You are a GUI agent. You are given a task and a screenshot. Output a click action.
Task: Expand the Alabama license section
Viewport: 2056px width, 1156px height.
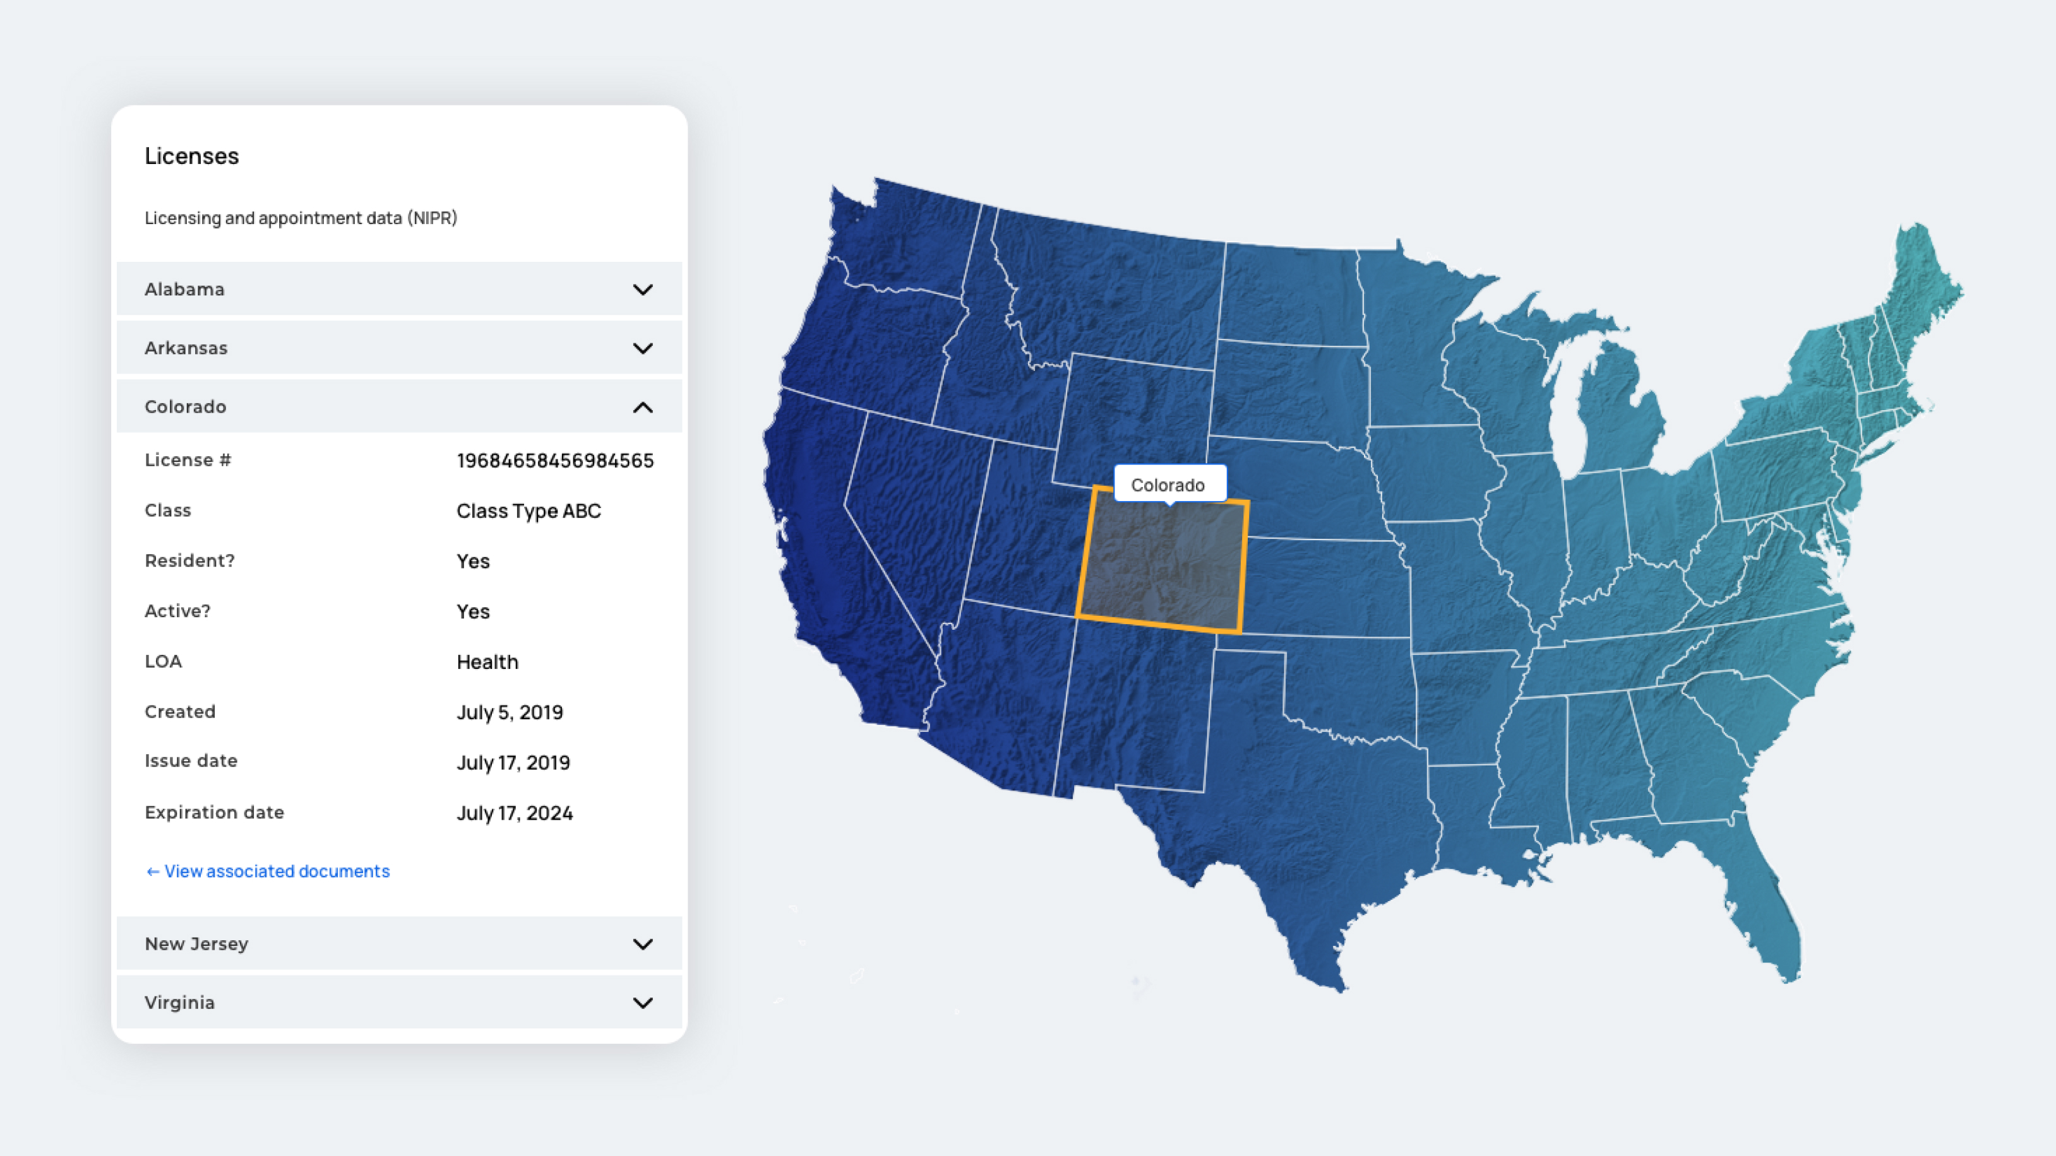tap(399, 289)
